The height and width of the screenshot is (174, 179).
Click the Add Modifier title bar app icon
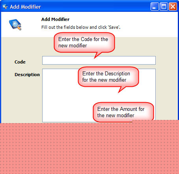[5, 7]
